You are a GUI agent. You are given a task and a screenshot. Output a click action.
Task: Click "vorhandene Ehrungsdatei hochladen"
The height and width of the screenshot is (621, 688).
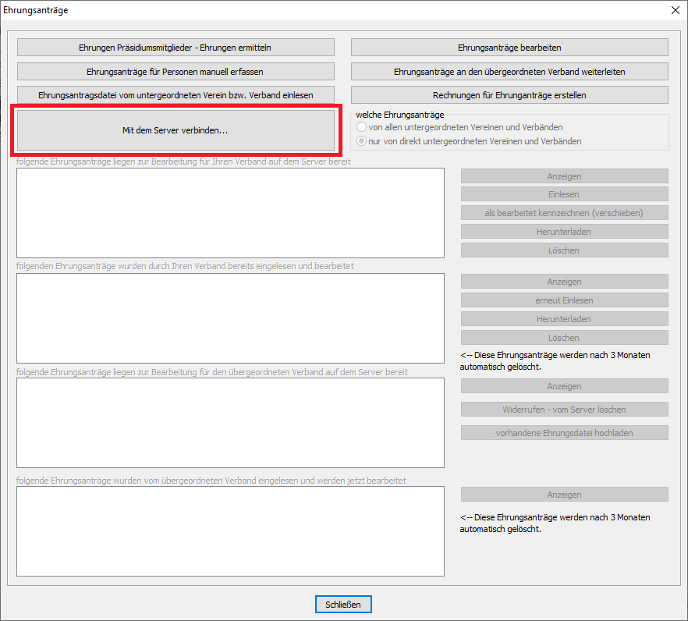pos(564,433)
